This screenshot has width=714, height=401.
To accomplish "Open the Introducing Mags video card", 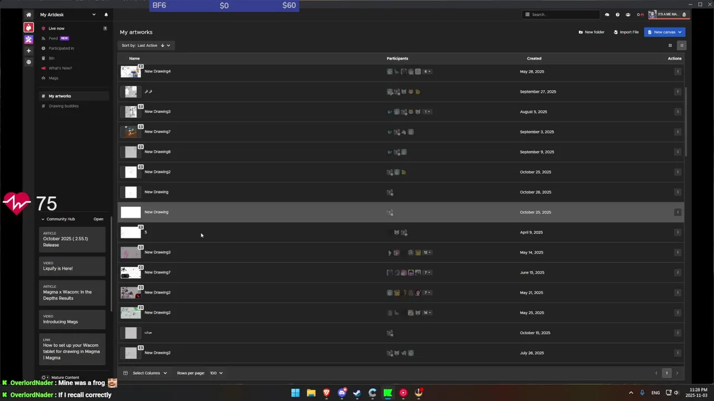I will (x=72, y=319).
